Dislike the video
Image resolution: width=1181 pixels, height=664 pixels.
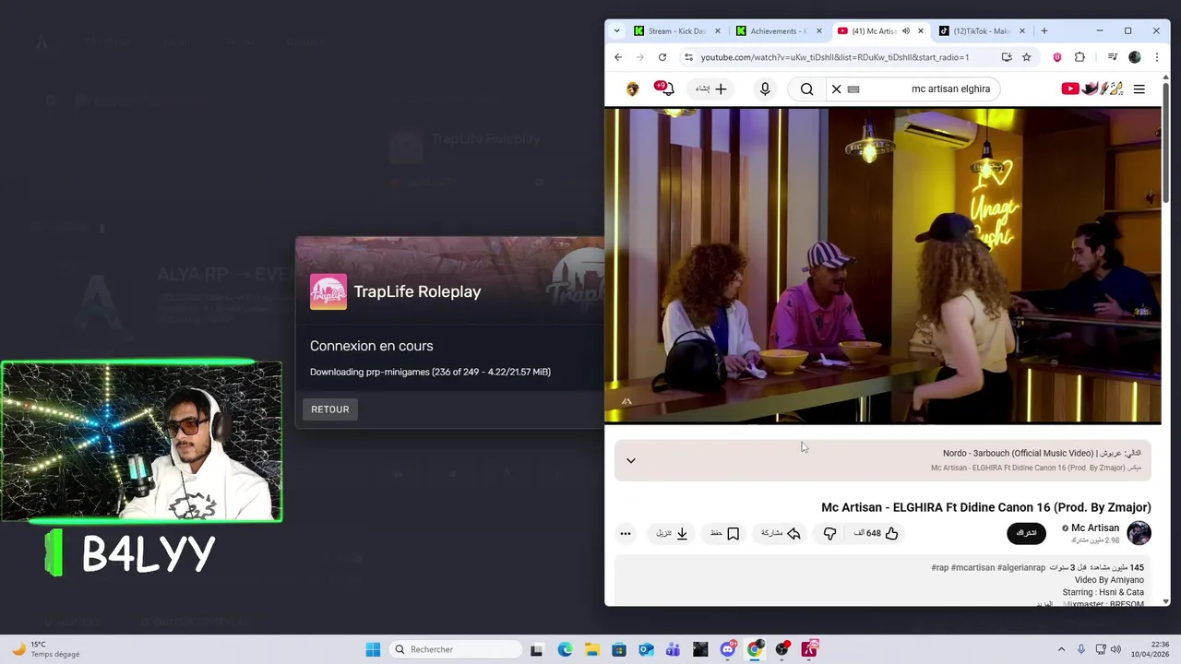pyautogui.click(x=829, y=533)
